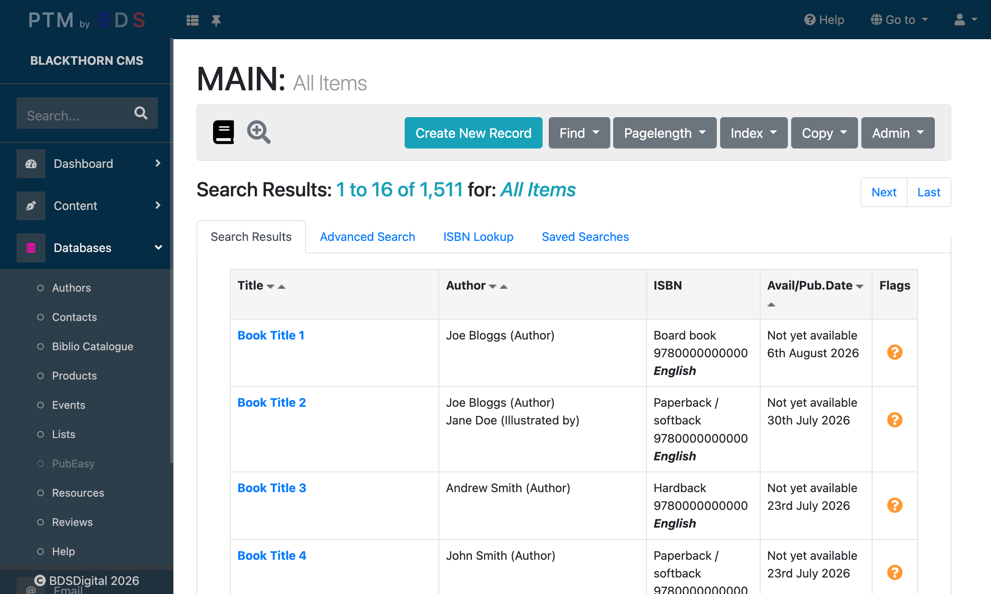Select the Databases icon in the sidebar
991x594 pixels.
[31, 247]
